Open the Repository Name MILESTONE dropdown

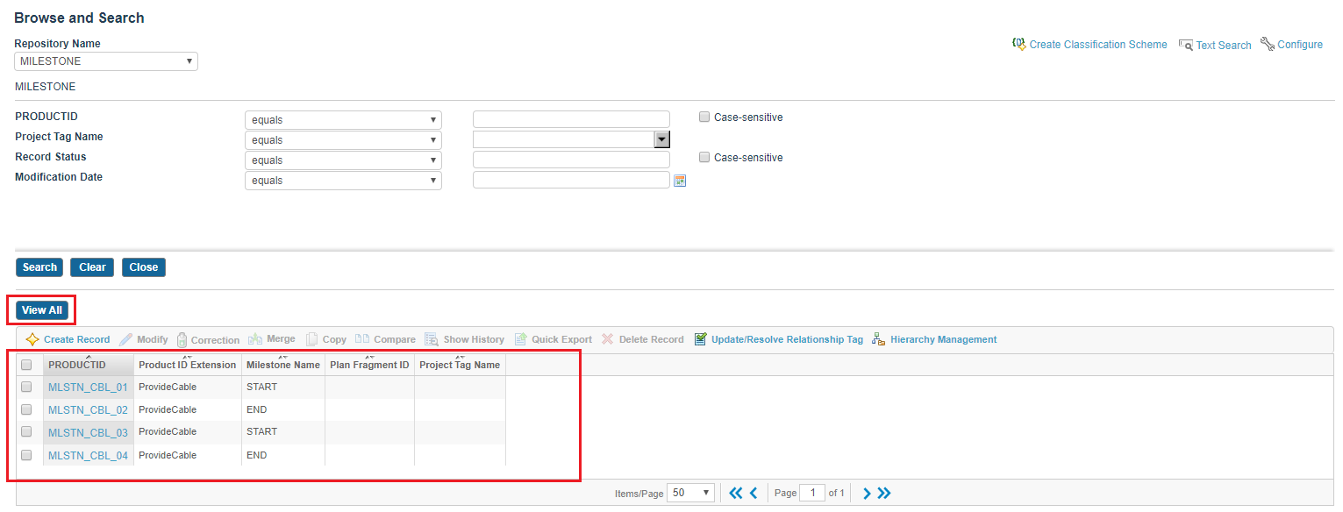click(x=106, y=61)
